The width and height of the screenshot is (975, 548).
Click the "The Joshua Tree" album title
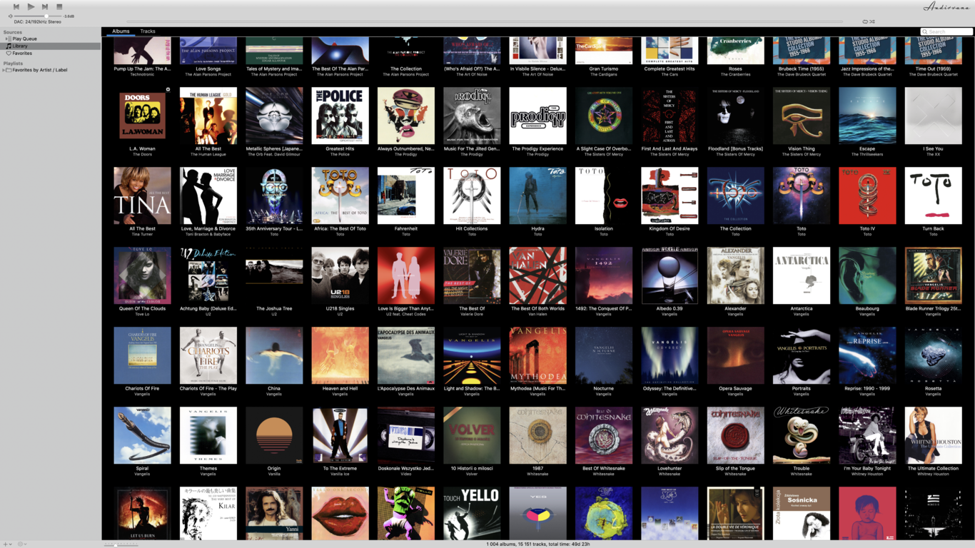coord(274,309)
